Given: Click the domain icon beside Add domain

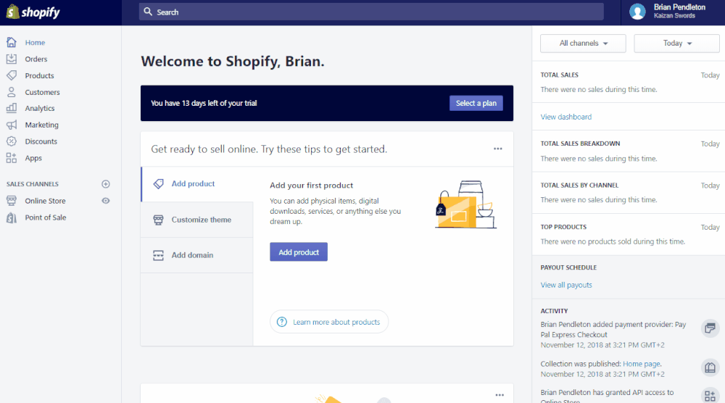Looking at the screenshot, I should [158, 255].
